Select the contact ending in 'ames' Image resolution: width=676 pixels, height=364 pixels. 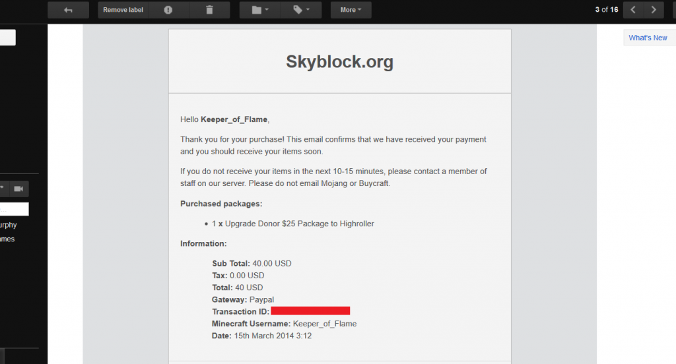[x=7, y=239]
